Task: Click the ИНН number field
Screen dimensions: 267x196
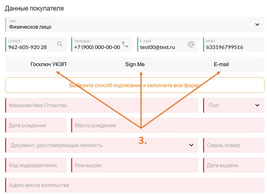Action: tap(234, 44)
